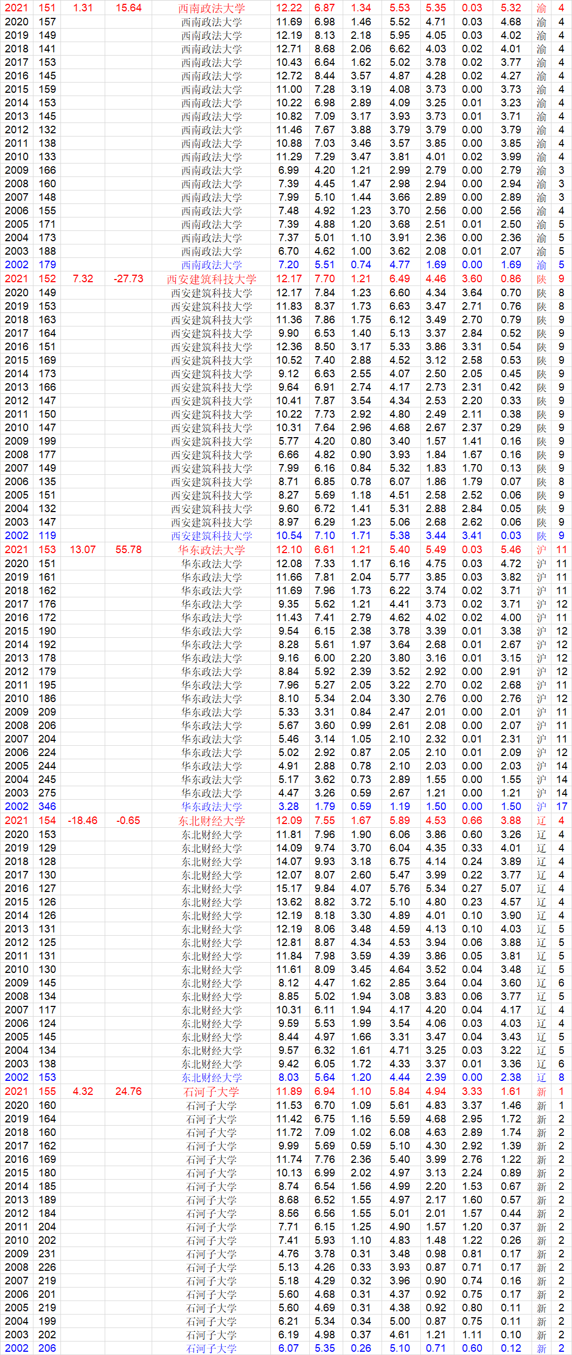Click value 15.64 in 西南政法大学 2021 row
The width and height of the screenshot is (572, 1355).
point(128,8)
